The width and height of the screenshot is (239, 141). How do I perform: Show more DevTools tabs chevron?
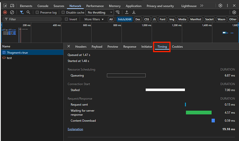202,6
